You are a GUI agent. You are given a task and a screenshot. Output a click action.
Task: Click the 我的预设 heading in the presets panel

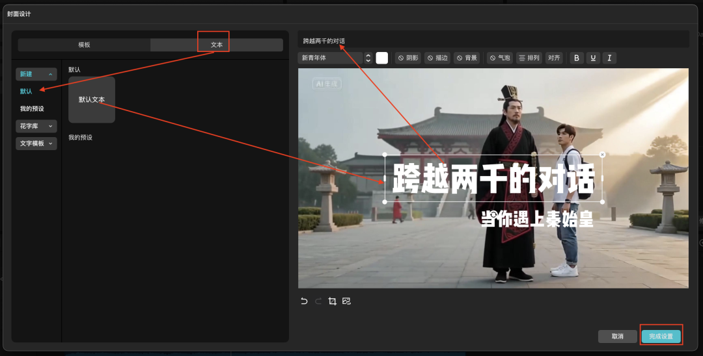click(x=80, y=137)
